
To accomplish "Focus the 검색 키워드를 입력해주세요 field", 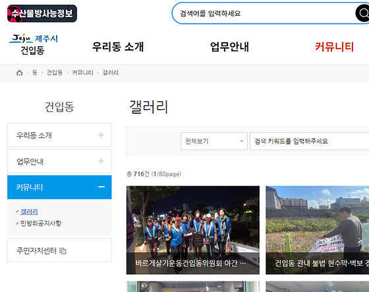I will [309, 141].
